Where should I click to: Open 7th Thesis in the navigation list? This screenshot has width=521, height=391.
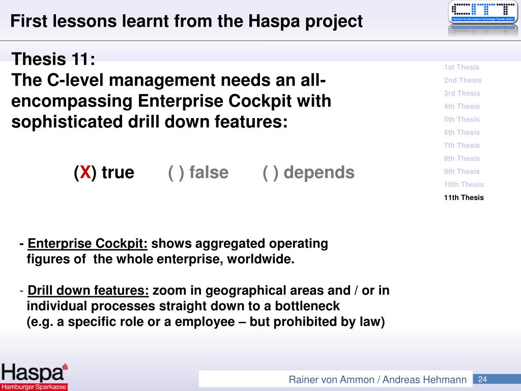pos(461,145)
